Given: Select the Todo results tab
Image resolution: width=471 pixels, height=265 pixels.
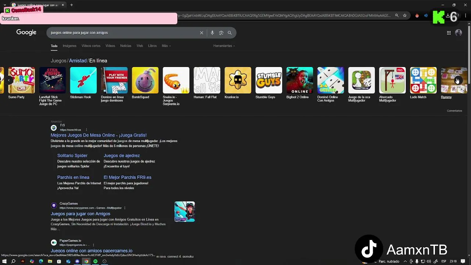Looking at the screenshot, I should click(54, 46).
